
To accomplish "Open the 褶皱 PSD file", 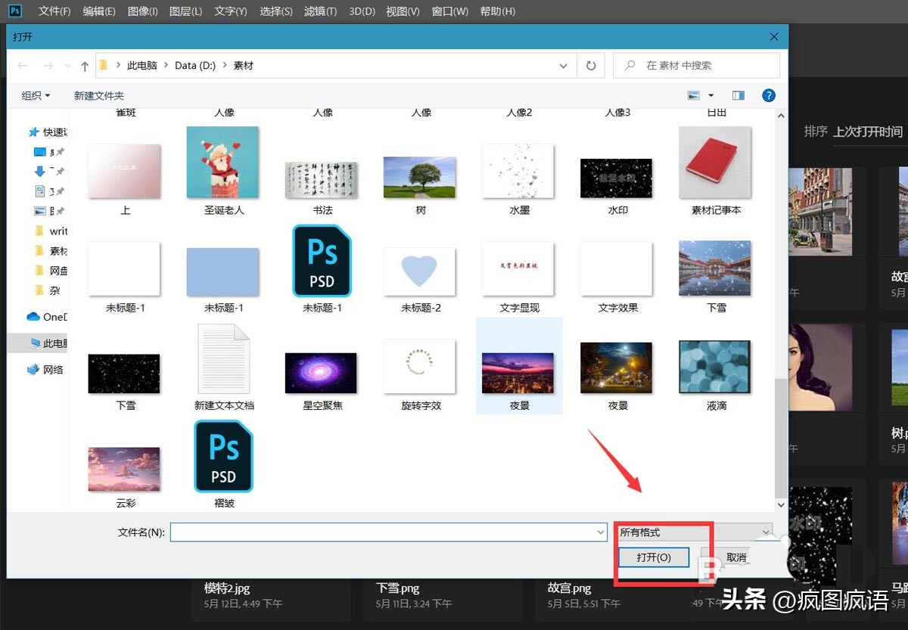I will tap(222, 456).
